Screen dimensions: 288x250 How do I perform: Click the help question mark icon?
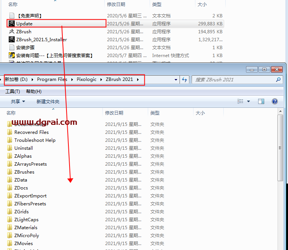click(x=275, y=101)
